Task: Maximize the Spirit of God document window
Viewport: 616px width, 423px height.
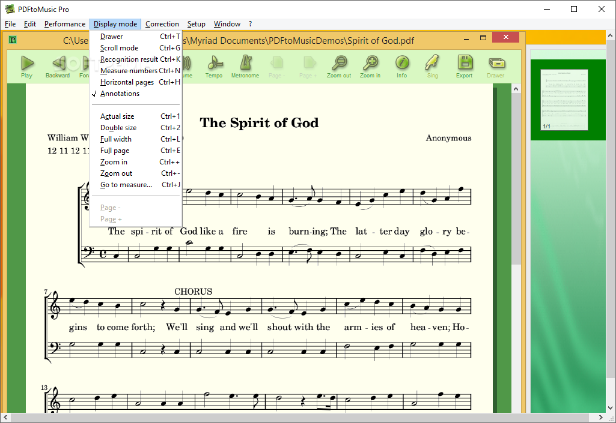Action: pyautogui.click(x=483, y=38)
